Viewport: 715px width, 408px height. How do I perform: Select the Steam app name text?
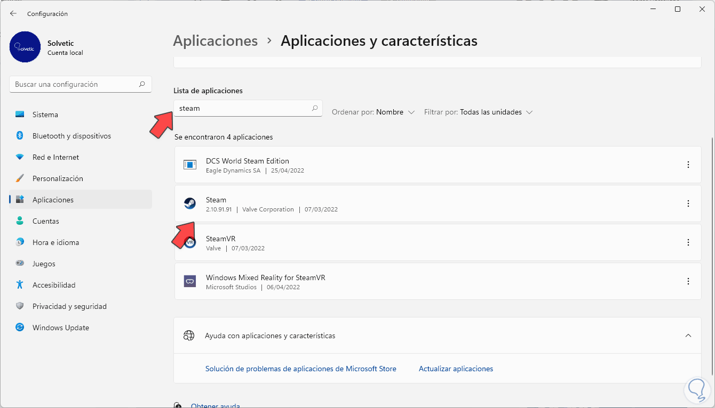pos(216,200)
